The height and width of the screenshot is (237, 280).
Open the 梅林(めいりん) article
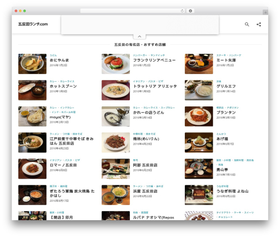click(x=146, y=139)
